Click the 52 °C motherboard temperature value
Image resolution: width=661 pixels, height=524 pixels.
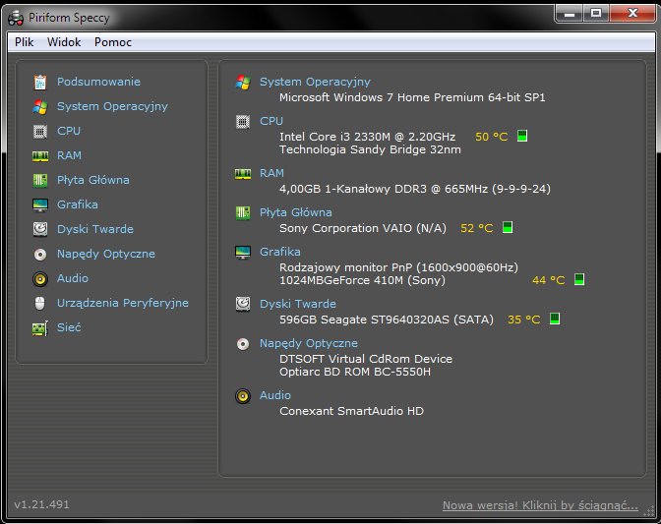coord(476,228)
